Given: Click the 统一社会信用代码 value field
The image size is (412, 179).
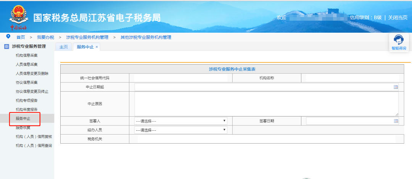Looking at the screenshot, I should pyautogui.click(x=181, y=78).
